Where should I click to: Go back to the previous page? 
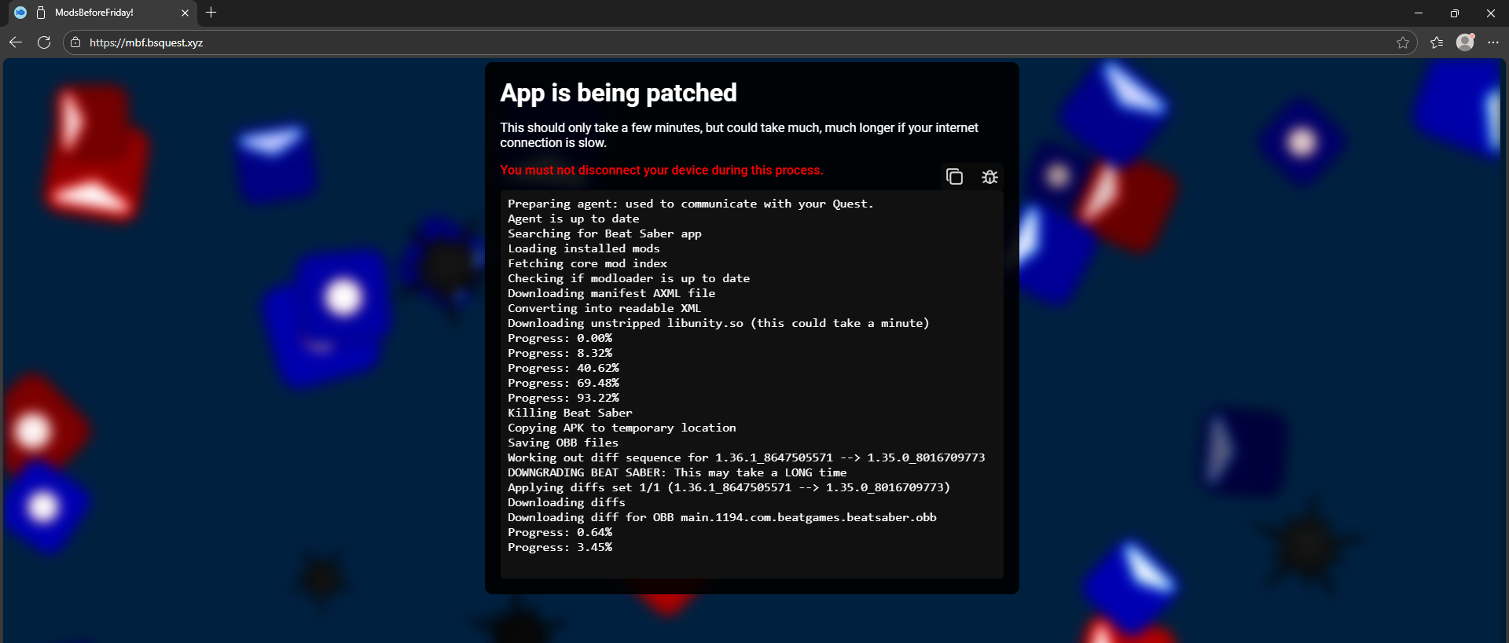(x=16, y=42)
